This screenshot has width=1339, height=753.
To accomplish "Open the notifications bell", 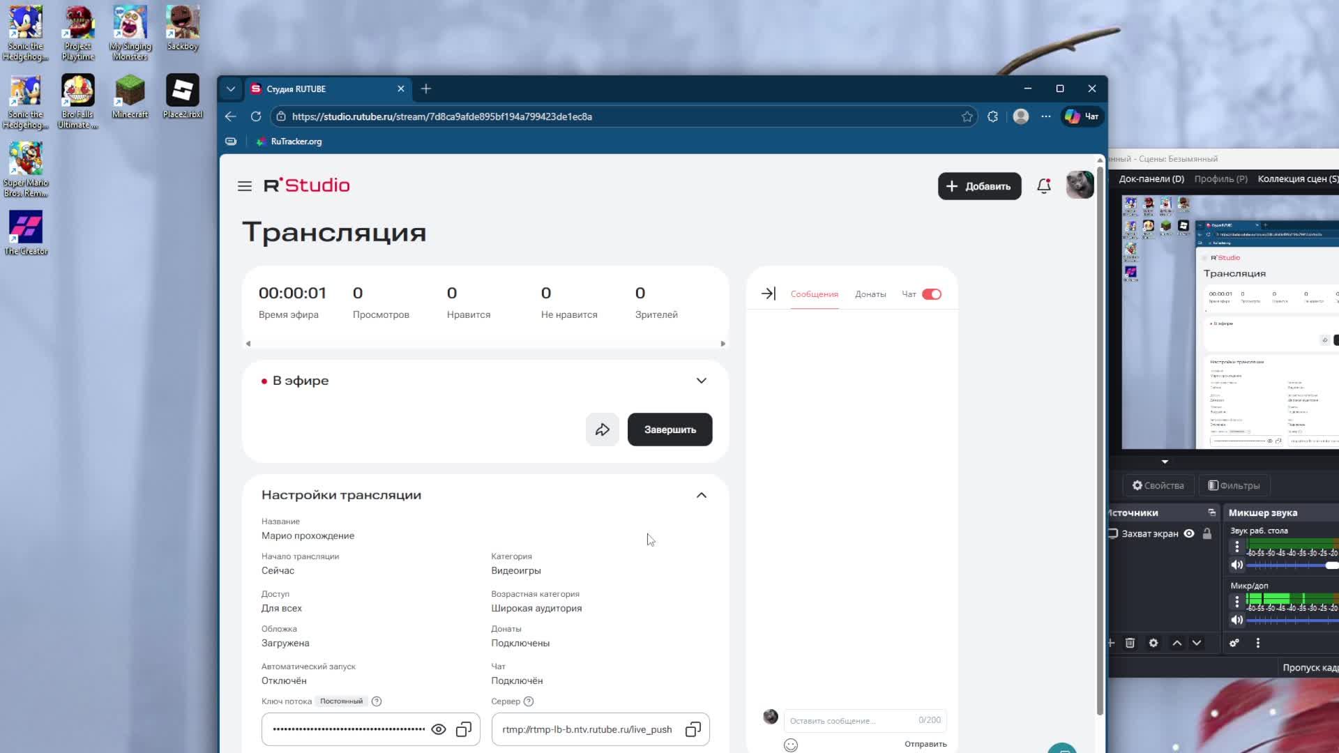I will (1043, 186).
